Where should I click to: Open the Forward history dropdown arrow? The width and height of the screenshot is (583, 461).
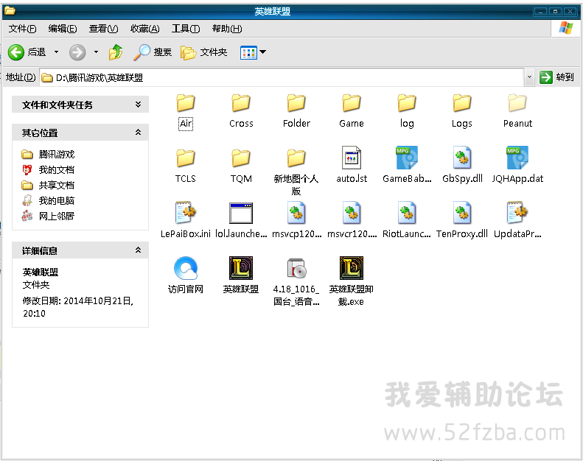click(x=96, y=52)
